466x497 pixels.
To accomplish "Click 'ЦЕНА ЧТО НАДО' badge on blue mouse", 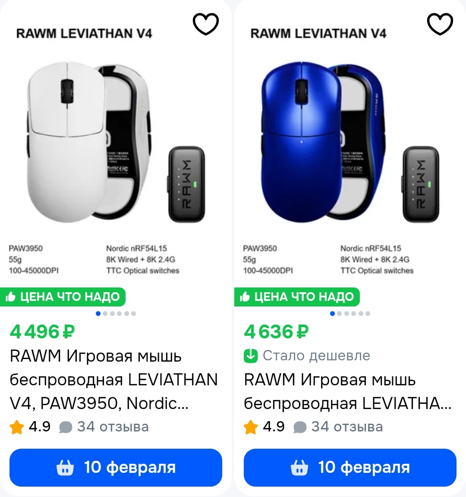I will 297,297.
